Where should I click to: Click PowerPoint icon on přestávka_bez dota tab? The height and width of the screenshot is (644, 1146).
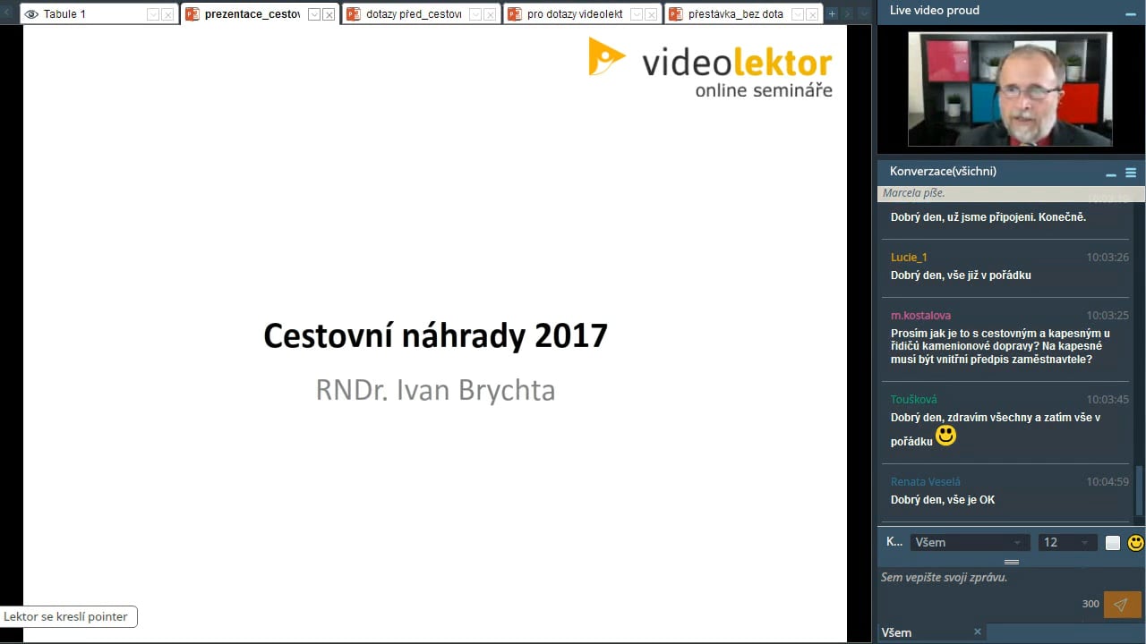[x=676, y=14]
